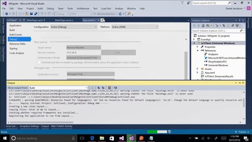Viewport: 252px width, 142px height.
Task: Click the notifications filter icon in title bar
Action: tap(182, 3)
